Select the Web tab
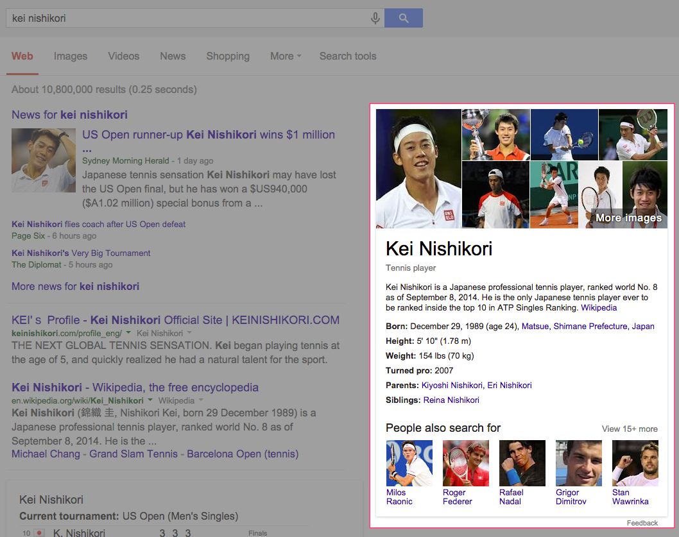679x537 pixels. click(x=22, y=56)
